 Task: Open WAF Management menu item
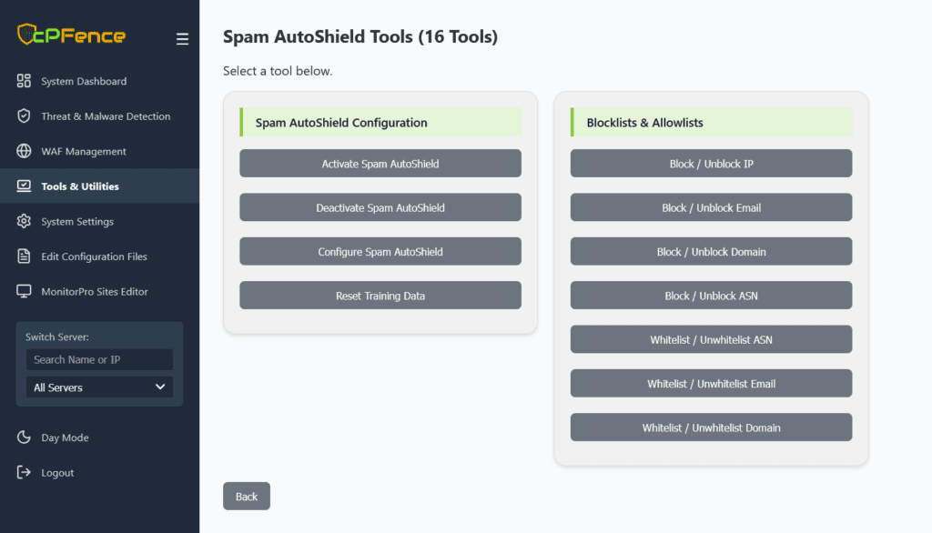coord(84,152)
